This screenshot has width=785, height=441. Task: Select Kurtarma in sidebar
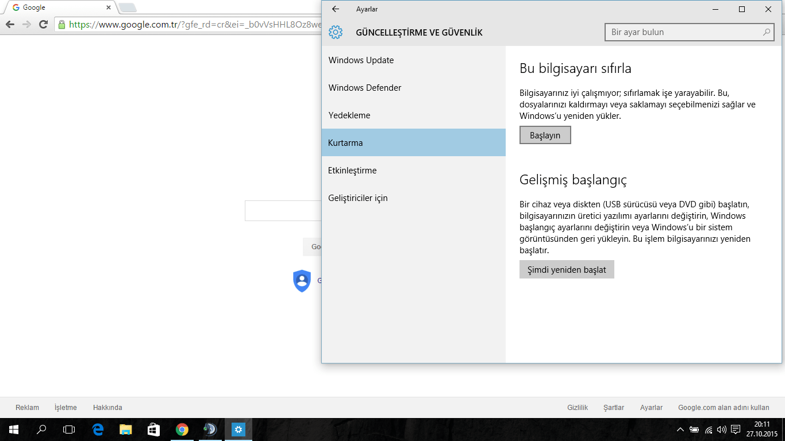click(414, 142)
